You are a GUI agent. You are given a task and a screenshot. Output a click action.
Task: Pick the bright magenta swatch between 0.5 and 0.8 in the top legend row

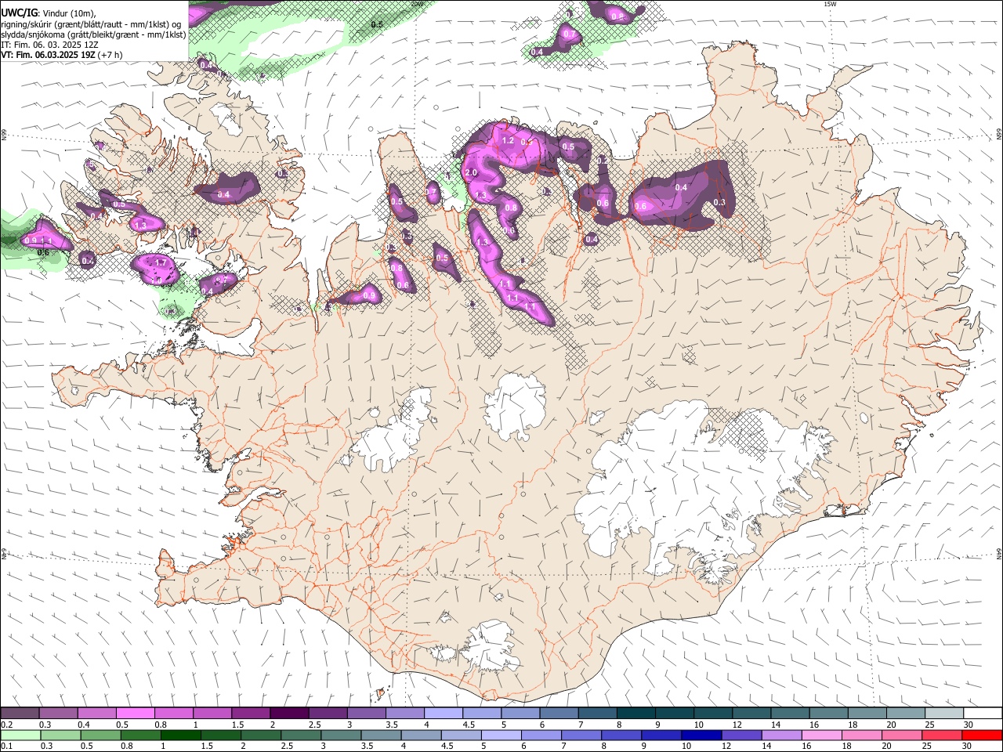point(136,714)
